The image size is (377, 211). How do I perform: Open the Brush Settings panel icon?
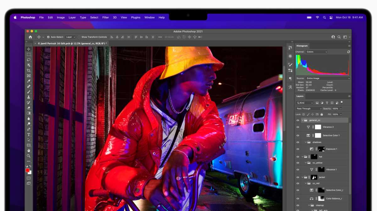(290, 64)
